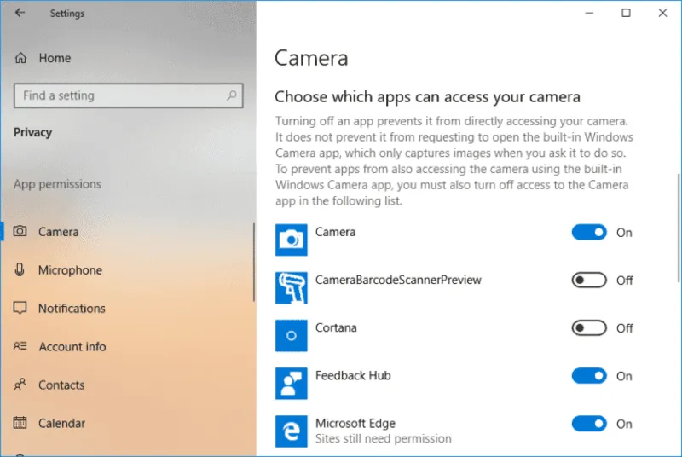Click the magnifier search icon
682x457 pixels.
click(x=231, y=95)
